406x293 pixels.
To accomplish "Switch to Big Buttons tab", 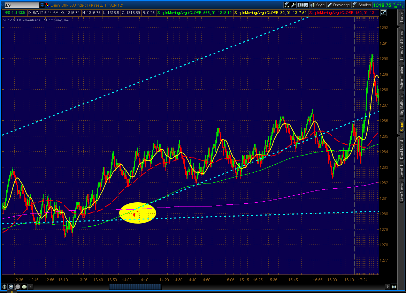I will pyautogui.click(x=401, y=105).
